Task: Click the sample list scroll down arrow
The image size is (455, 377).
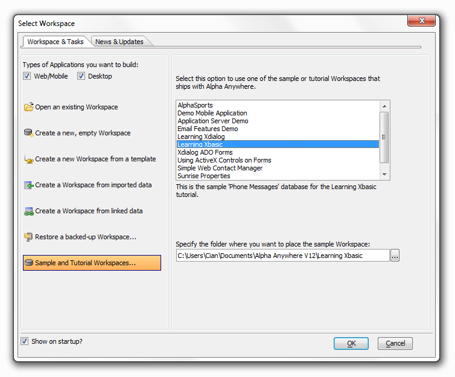Action: tap(384, 175)
